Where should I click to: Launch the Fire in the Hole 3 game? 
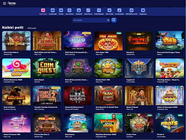pos(16,44)
